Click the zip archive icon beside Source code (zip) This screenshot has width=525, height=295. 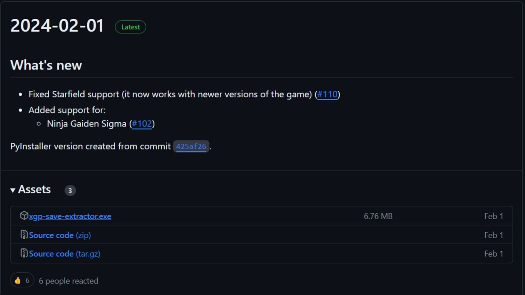pyautogui.click(x=24, y=235)
